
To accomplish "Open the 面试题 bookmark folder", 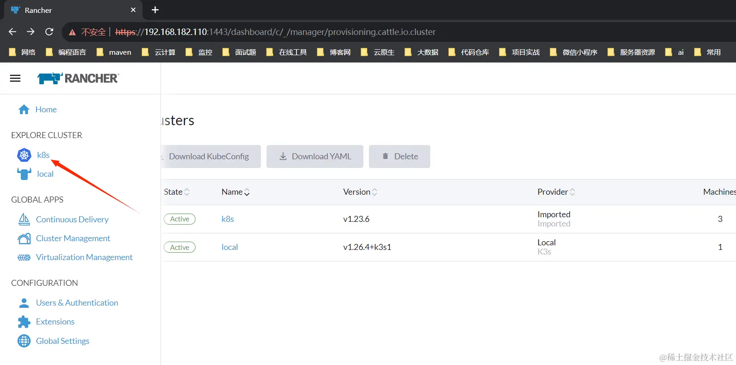I will [x=239, y=52].
